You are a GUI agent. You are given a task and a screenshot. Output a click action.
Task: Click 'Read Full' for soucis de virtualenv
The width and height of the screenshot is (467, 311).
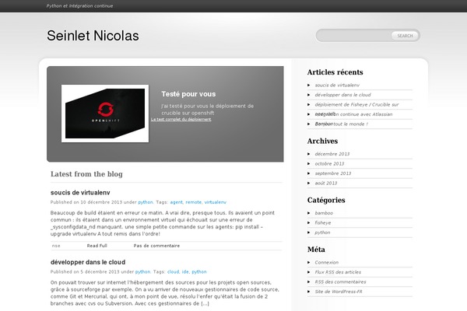97,246
